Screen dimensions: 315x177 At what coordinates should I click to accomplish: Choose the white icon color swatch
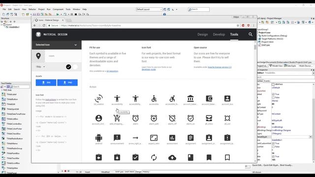[x=75, y=67]
